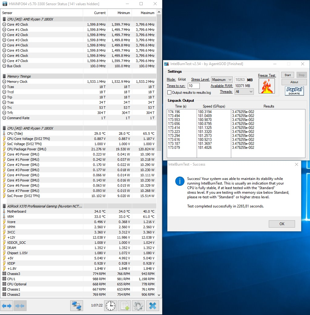Select the CPU Core Voltage lightning icon
This screenshot has height=315, width=310.
[x=4, y=139]
